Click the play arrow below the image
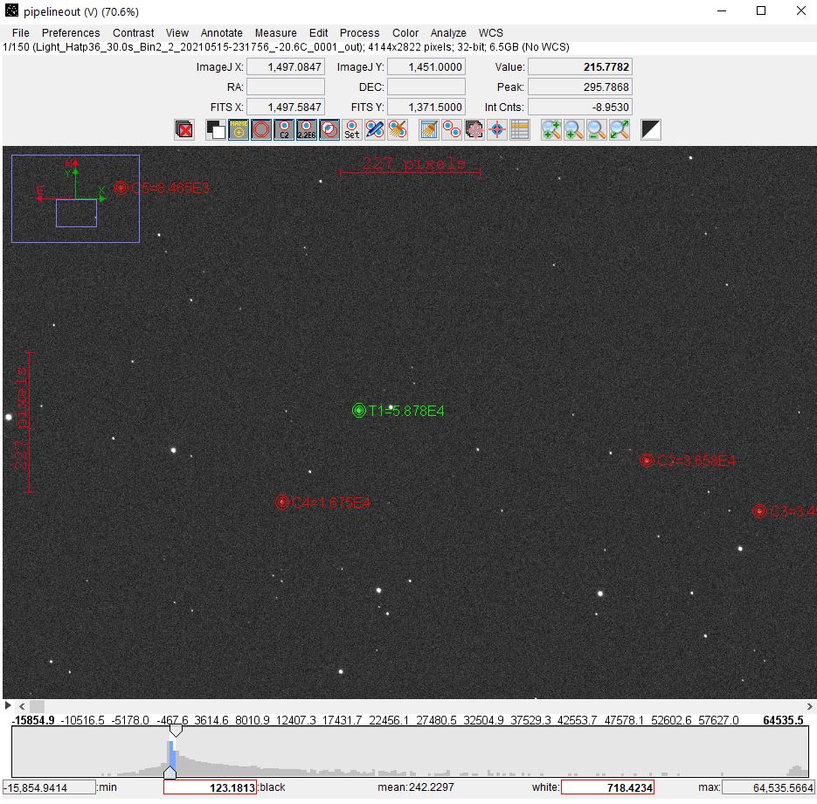The image size is (817, 804). point(9,705)
